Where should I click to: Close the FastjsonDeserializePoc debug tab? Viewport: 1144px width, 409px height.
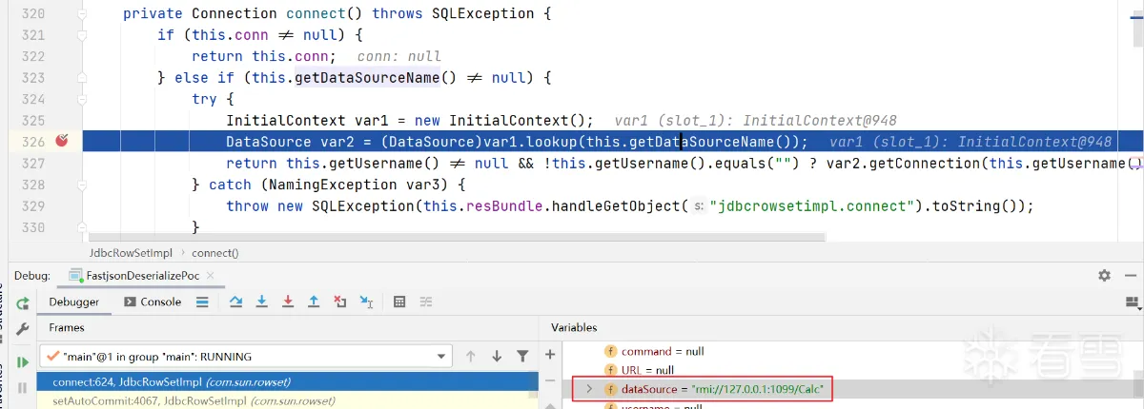coord(209,275)
